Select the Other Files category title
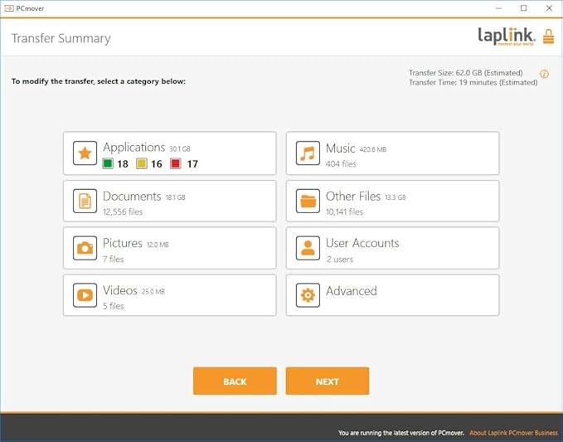 [353, 197]
